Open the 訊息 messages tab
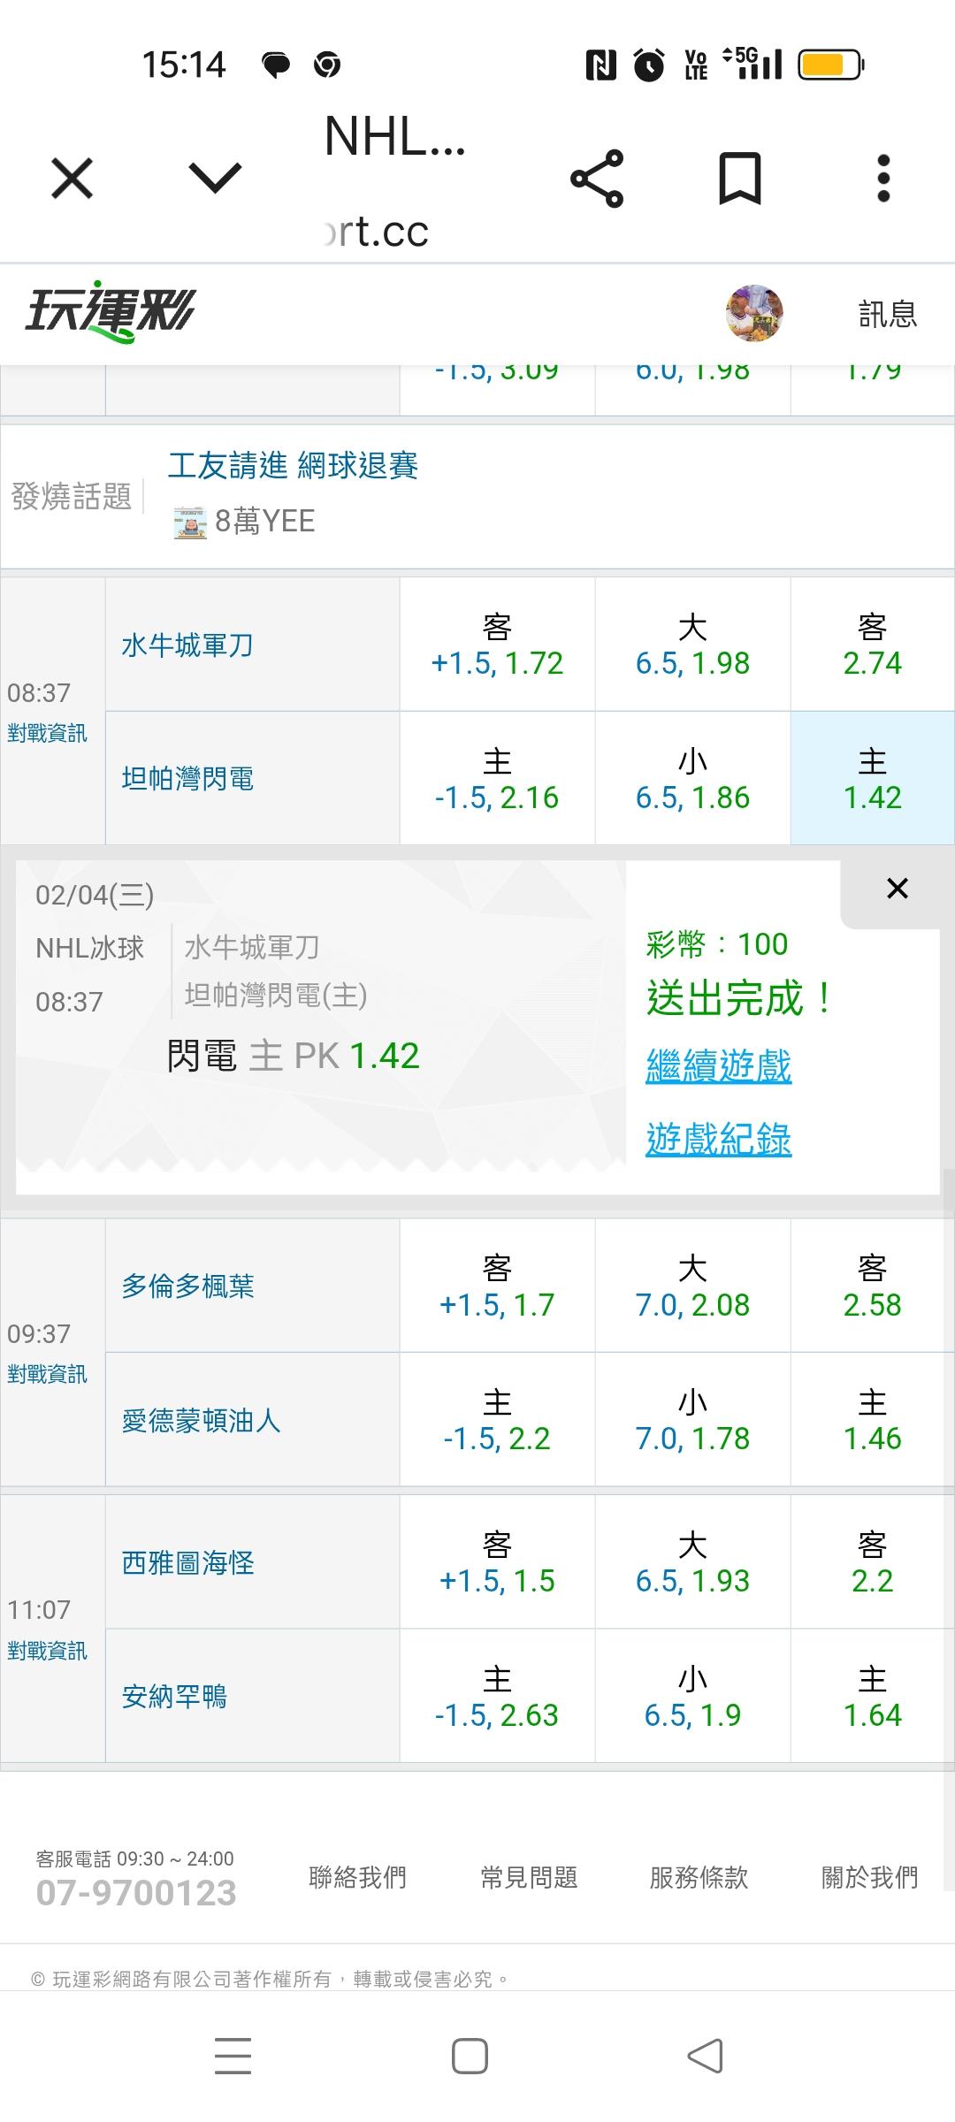Screen dimensions: 955x2122 [x=887, y=314]
